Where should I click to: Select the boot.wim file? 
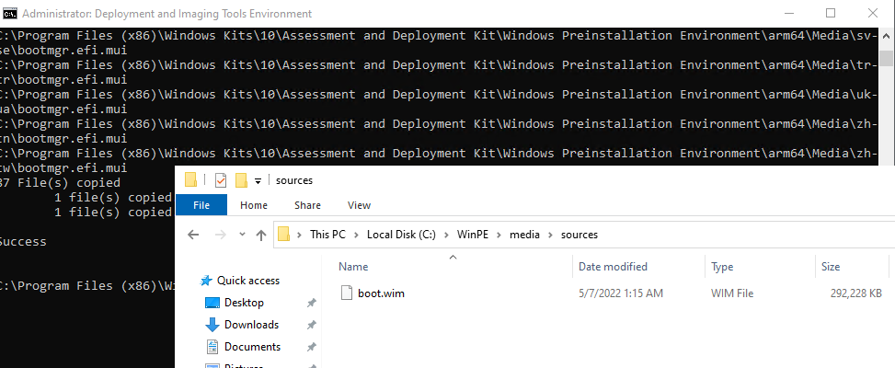(x=381, y=293)
